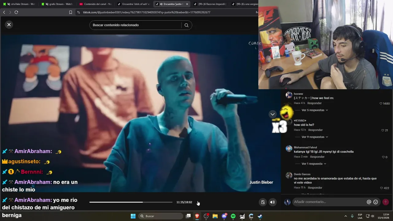
Task: Change ESP LAA keyboard language
Action: click(360, 216)
